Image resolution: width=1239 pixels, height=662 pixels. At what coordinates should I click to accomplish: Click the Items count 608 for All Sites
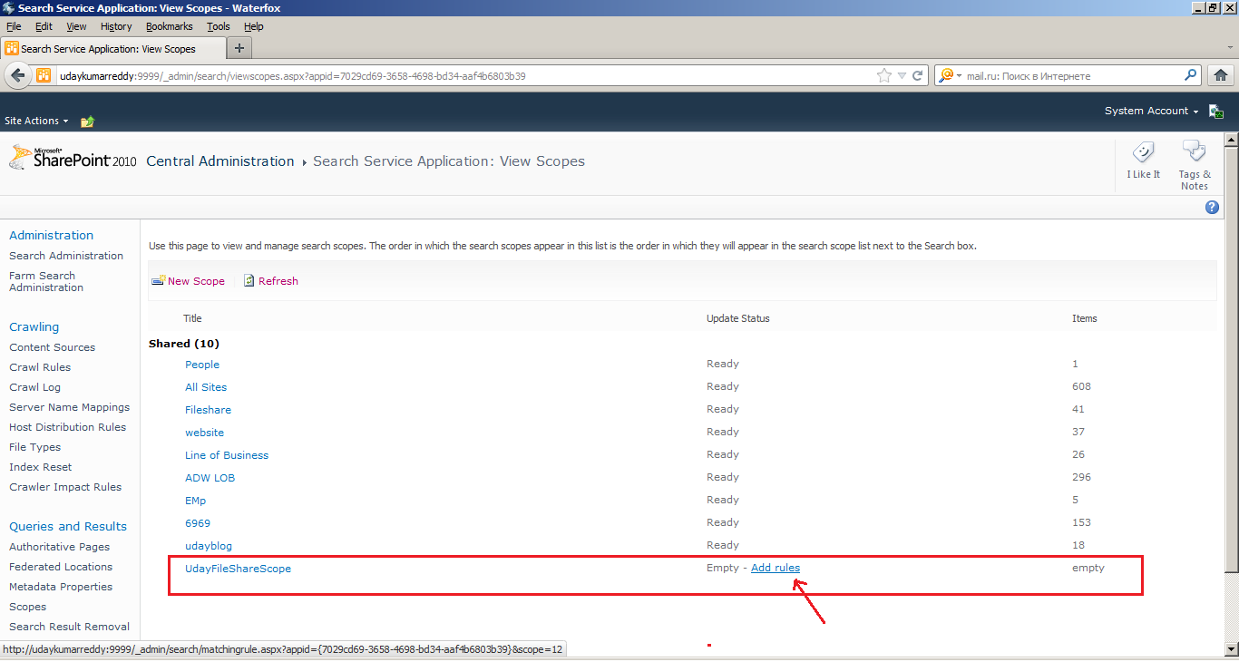1081,386
